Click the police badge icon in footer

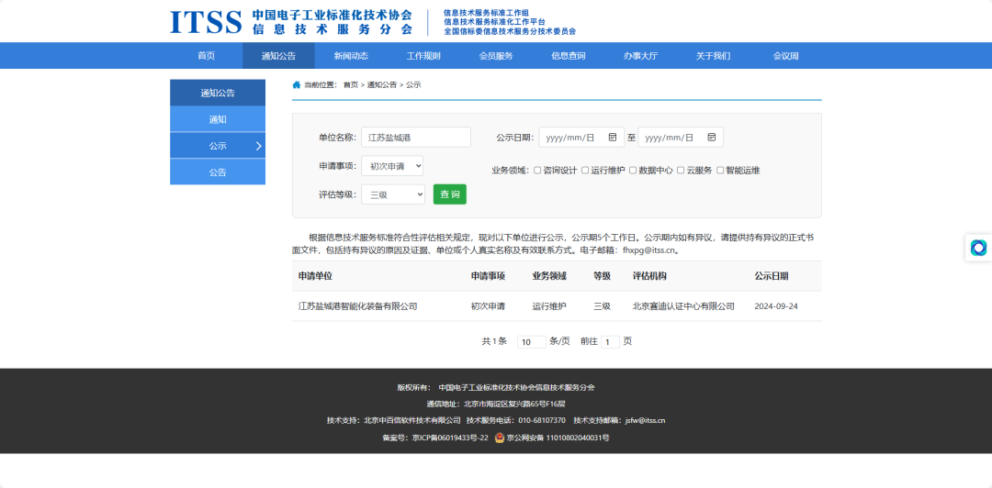click(x=500, y=438)
